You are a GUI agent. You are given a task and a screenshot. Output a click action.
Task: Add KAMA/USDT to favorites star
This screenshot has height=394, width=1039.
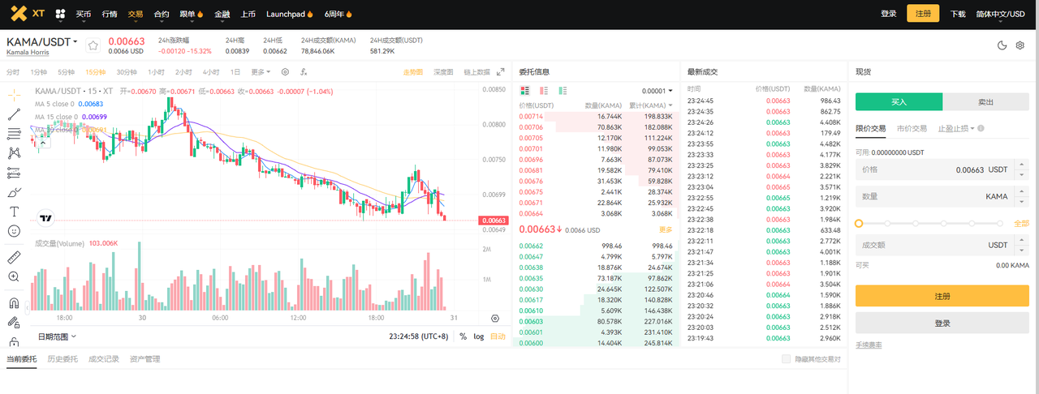click(x=93, y=45)
